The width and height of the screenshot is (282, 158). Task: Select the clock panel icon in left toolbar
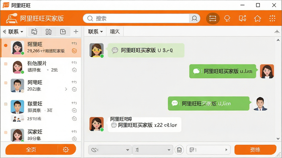point(63,32)
